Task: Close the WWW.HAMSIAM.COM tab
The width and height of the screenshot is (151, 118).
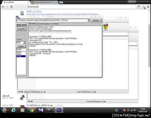Action: coord(56,2)
